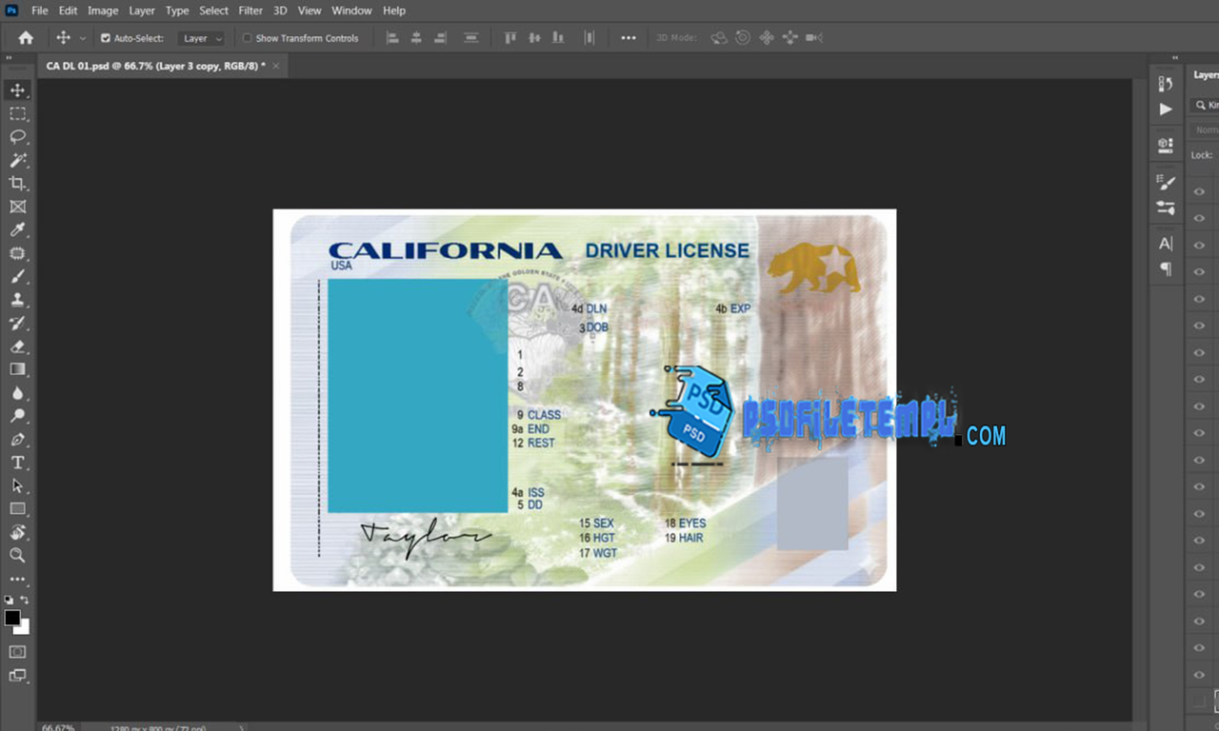Select the Hand tool
The image size is (1219, 731).
tap(17, 532)
